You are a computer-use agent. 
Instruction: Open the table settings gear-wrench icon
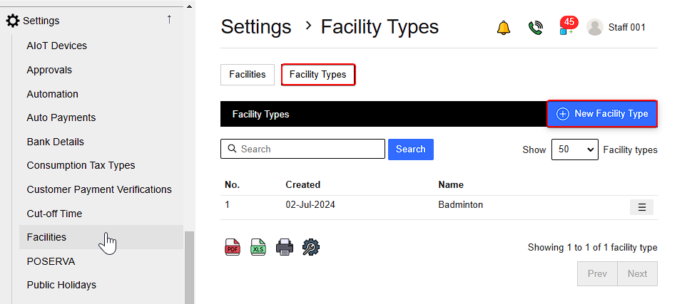pyautogui.click(x=311, y=247)
